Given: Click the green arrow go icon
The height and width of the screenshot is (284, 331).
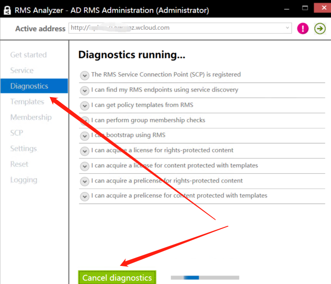Looking at the screenshot, I should point(320,28).
